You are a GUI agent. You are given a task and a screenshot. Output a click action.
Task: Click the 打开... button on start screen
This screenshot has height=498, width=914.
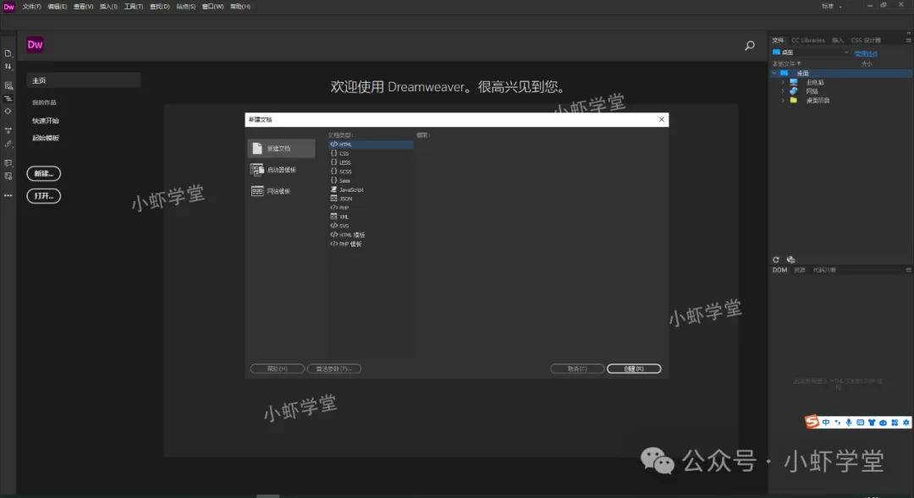pyautogui.click(x=44, y=195)
